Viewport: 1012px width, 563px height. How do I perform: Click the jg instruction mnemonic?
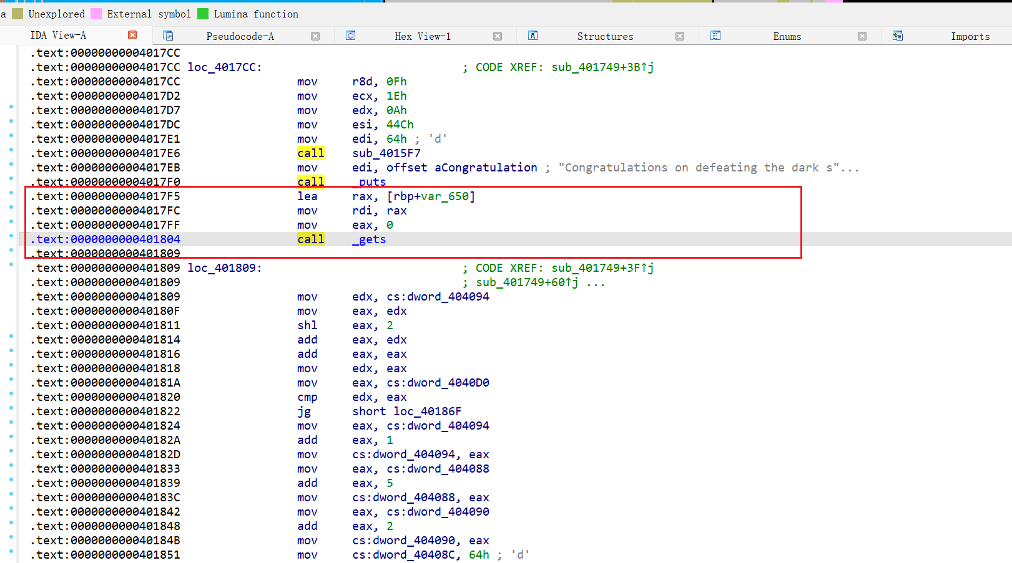pos(304,411)
